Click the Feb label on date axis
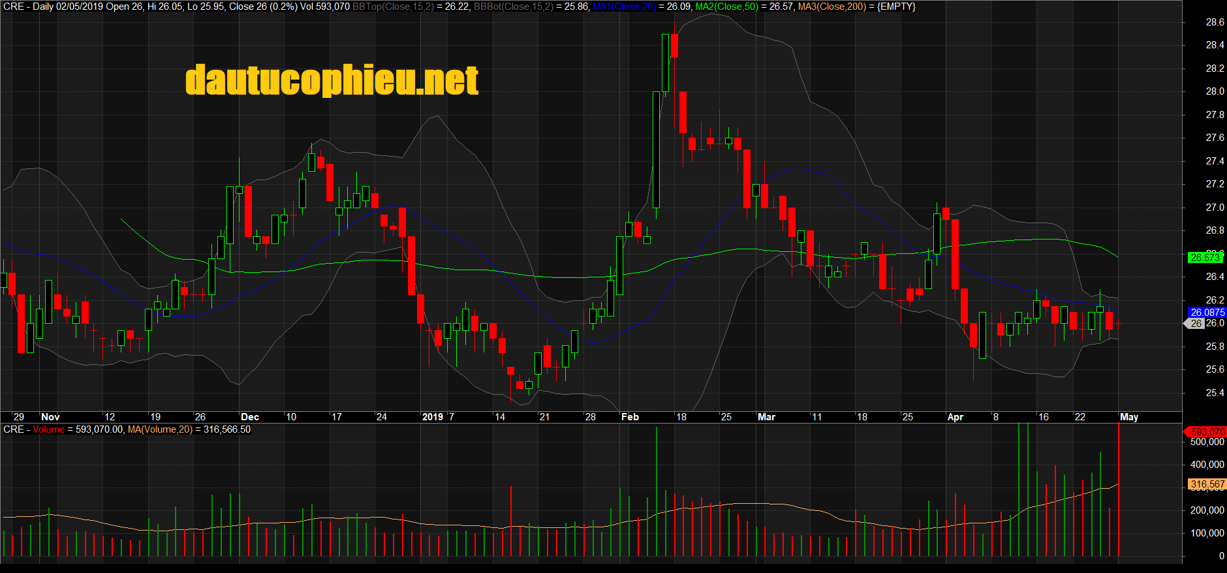This screenshot has width=1227, height=573. tap(630, 417)
